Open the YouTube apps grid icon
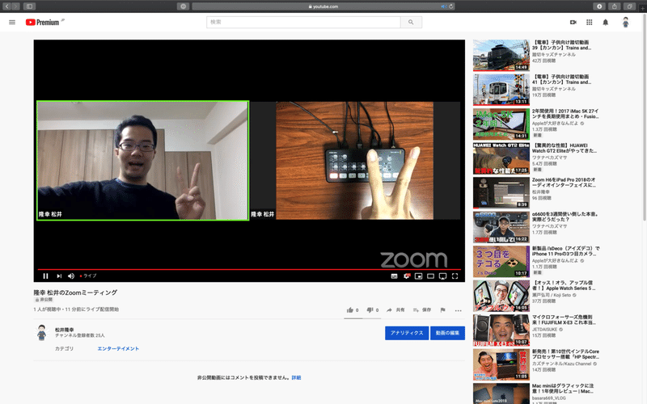 pos(590,23)
